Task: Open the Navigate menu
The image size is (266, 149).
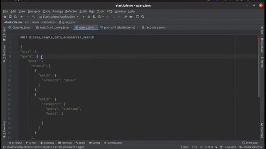Action: pyautogui.click(x=34, y=11)
